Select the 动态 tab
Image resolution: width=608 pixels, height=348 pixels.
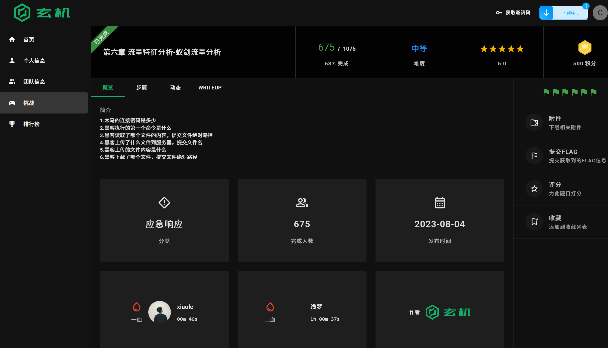pos(175,88)
